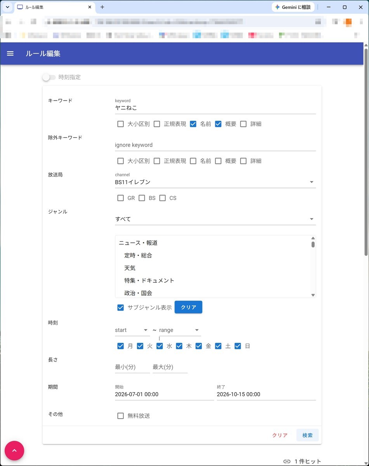Image resolution: width=369 pixels, height=466 pixels.
Task: Uncheck keyword 名前 checkbox
Action: [193, 124]
